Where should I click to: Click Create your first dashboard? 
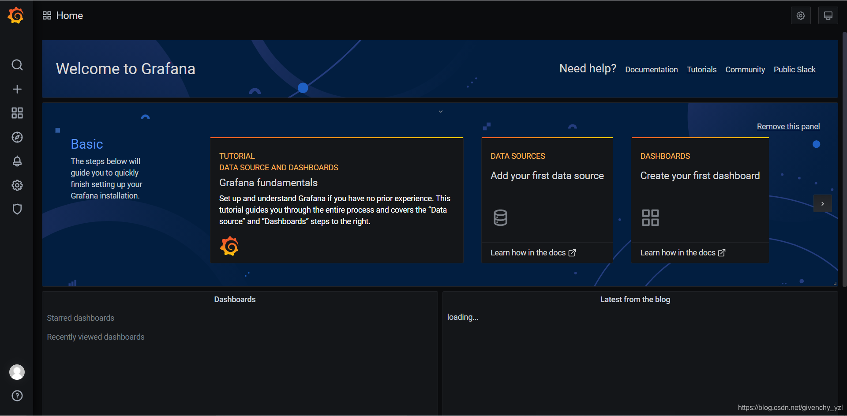pyautogui.click(x=700, y=176)
